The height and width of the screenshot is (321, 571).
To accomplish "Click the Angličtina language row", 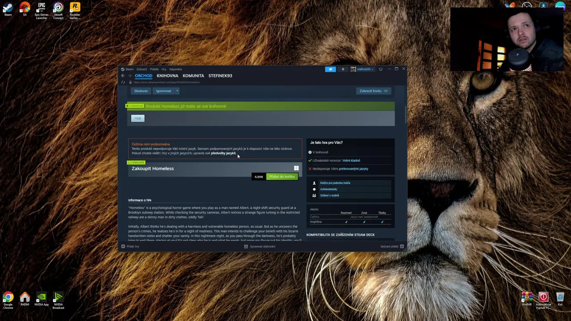I will [350, 222].
